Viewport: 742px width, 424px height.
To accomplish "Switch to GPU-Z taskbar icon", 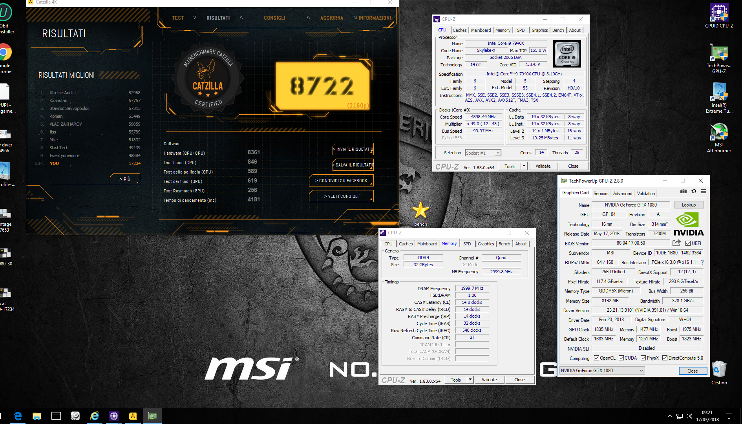I will [152, 416].
